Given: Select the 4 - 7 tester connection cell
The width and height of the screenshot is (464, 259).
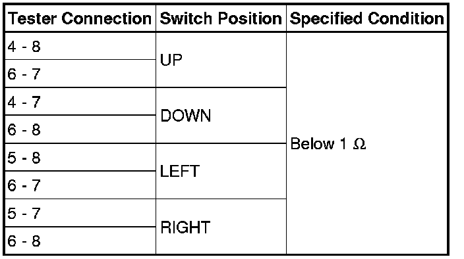Looking at the screenshot, I should [x=80, y=101].
